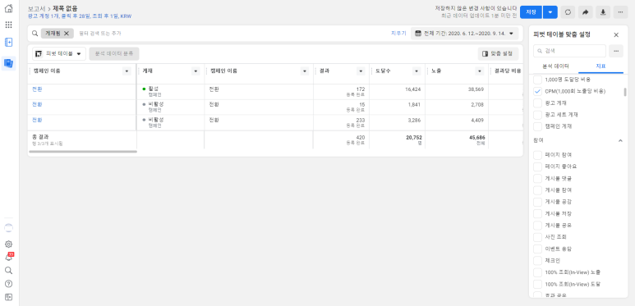Check the 페이지 참여 checkbox

(x=537, y=155)
